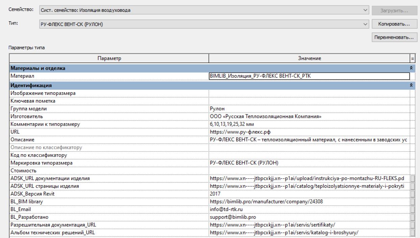Click the small button in BL_BIM library row

[412, 202]
